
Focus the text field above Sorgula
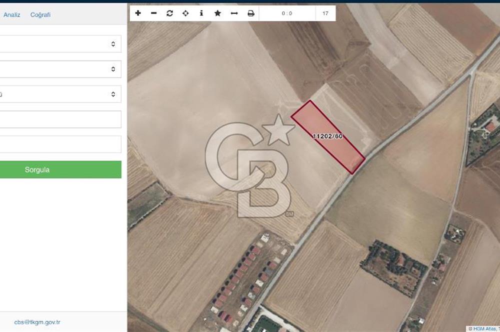(60, 144)
